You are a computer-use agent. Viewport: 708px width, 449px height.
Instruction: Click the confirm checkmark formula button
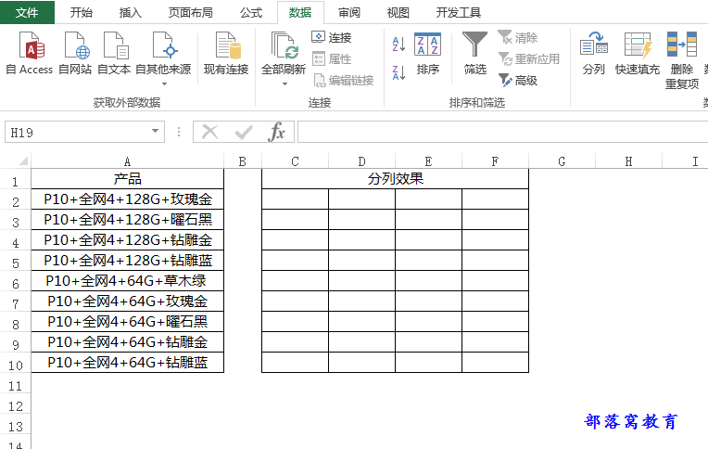244,132
